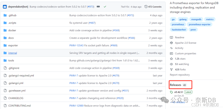Click the star icon beside 1.2k stars
Image resolution: width=223 pixels, height=109 pixels.
[x=172, y=59]
